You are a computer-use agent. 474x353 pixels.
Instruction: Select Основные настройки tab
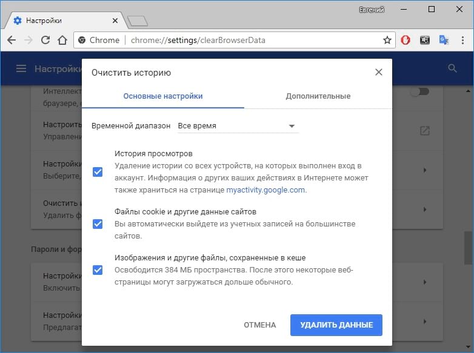click(x=162, y=96)
